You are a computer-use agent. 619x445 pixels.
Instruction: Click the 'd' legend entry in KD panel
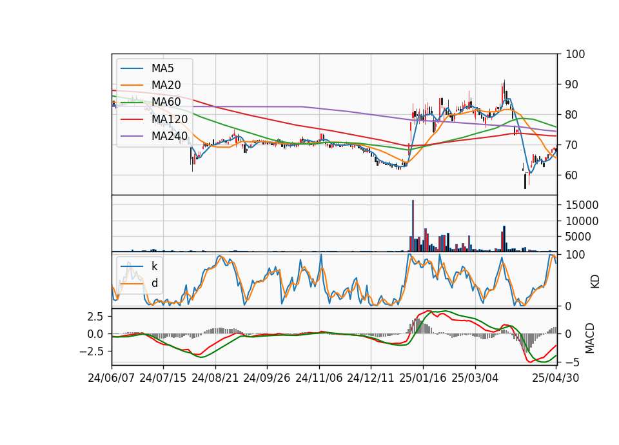point(155,282)
